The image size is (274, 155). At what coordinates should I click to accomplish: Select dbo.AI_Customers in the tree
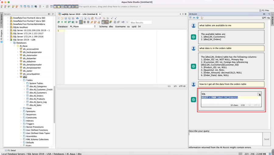[x=38, y=93]
